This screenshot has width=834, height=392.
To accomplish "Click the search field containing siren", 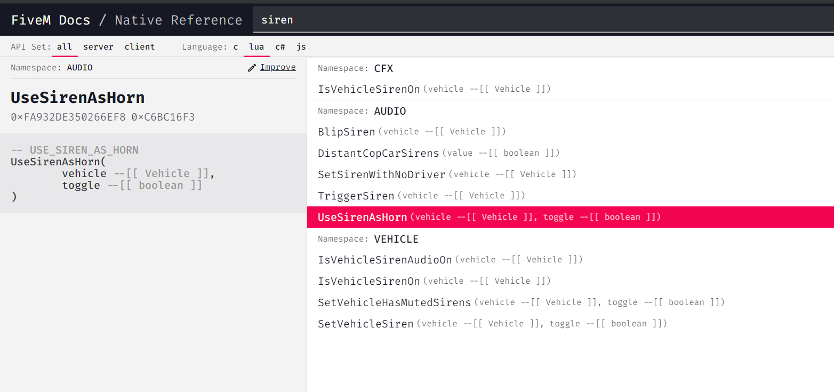I will click(533, 20).
